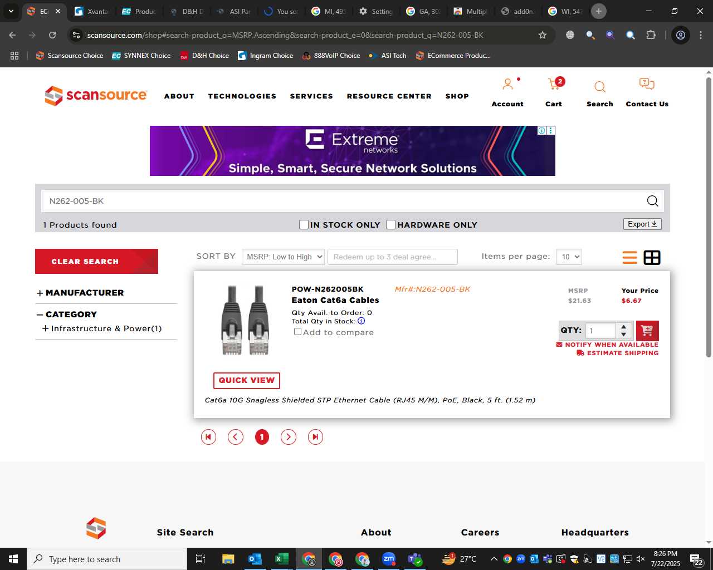Reload the browser page
The image size is (713, 570).
52,35
